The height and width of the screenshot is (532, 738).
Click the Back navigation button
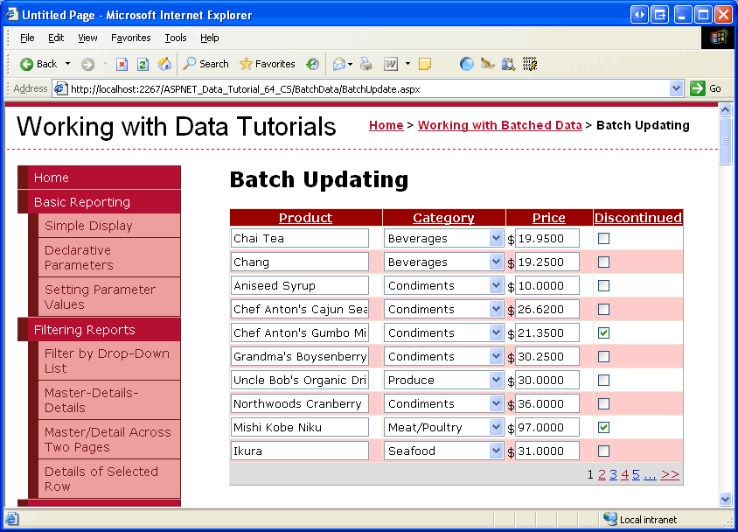pyautogui.click(x=38, y=64)
